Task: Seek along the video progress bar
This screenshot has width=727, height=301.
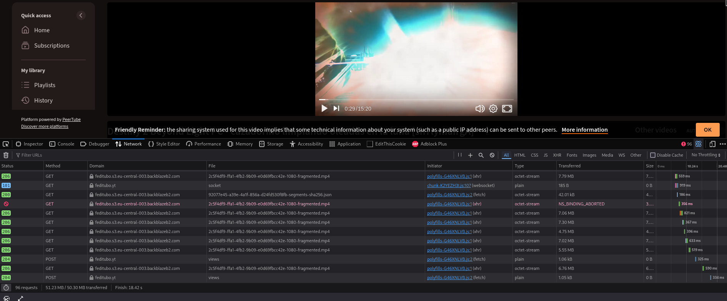Action: click(x=416, y=99)
